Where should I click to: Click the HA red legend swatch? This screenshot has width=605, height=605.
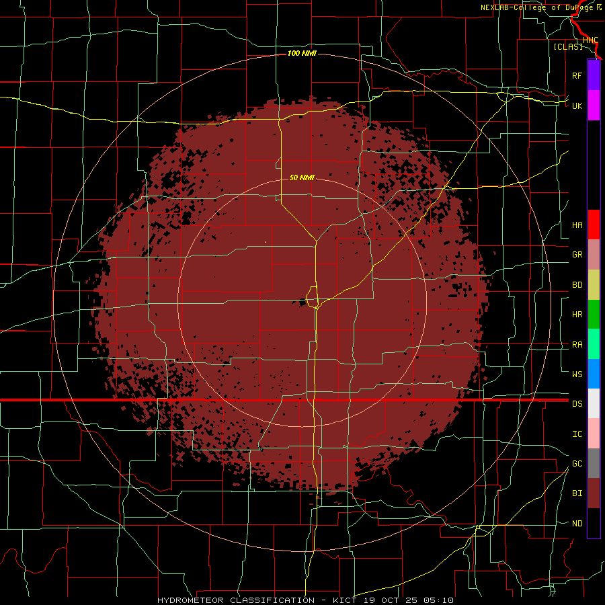pos(594,225)
